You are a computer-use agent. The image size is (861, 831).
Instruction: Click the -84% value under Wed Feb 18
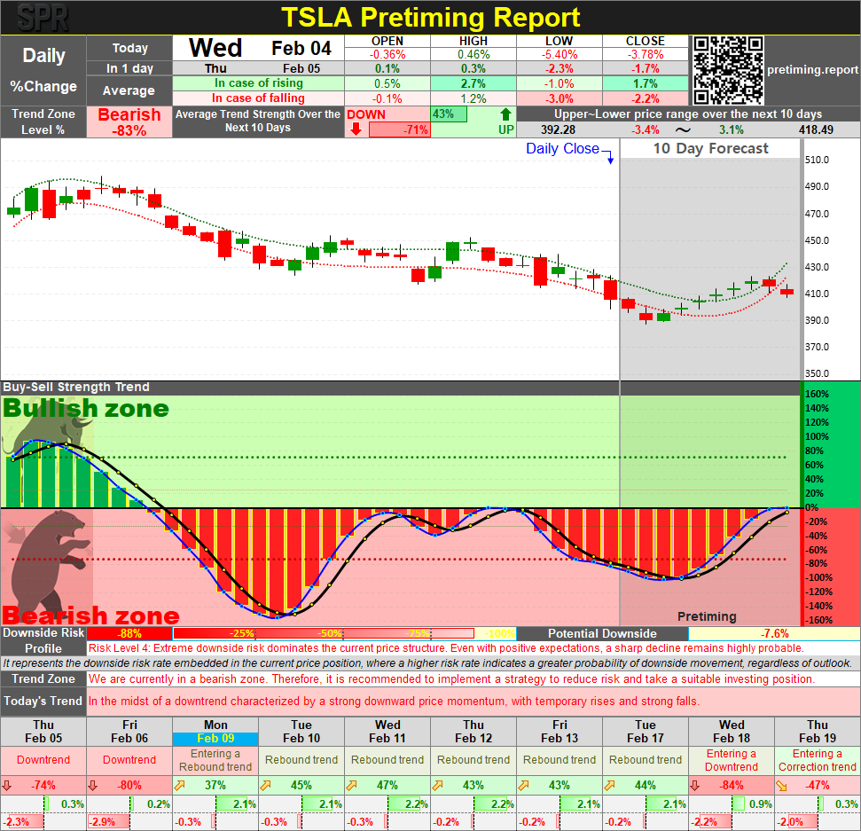[731, 786]
